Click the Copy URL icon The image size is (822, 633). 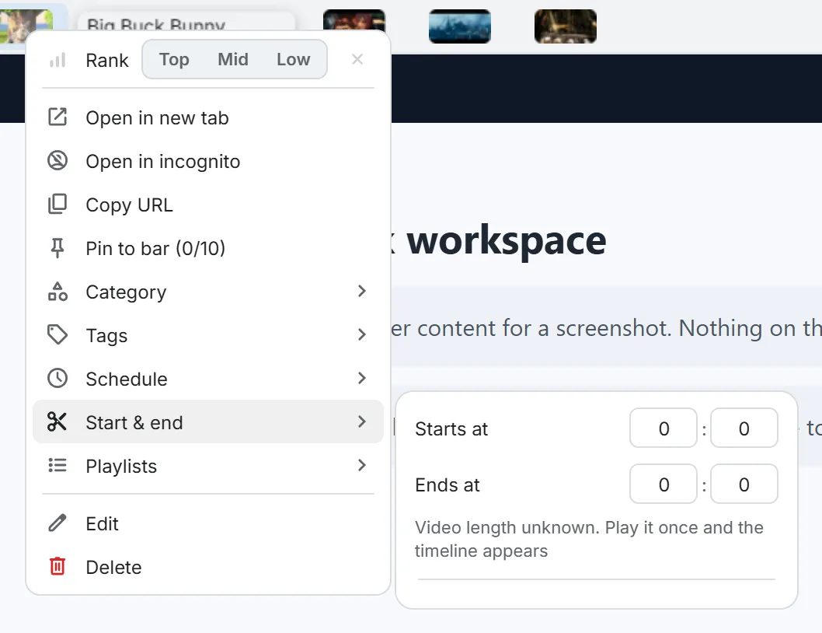[x=57, y=205]
